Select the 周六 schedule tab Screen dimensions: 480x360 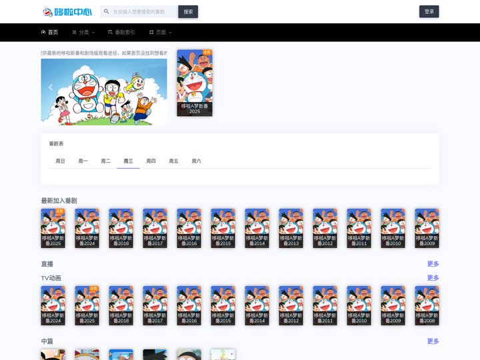click(x=196, y=161)
